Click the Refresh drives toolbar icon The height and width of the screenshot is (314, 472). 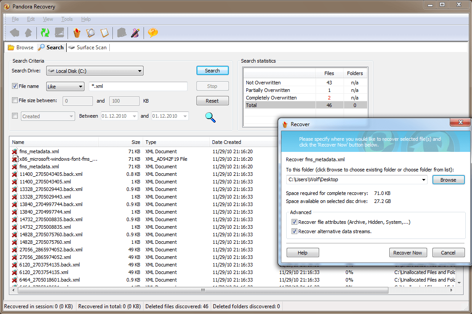[x=44, y=33]
